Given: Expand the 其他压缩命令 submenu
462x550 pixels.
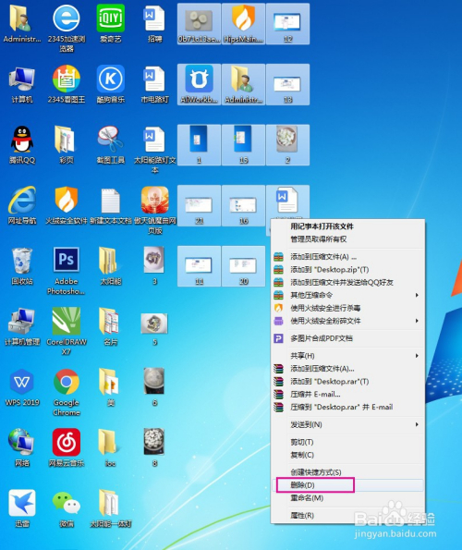Looking at the screenshot, I should tap(347, 296).
